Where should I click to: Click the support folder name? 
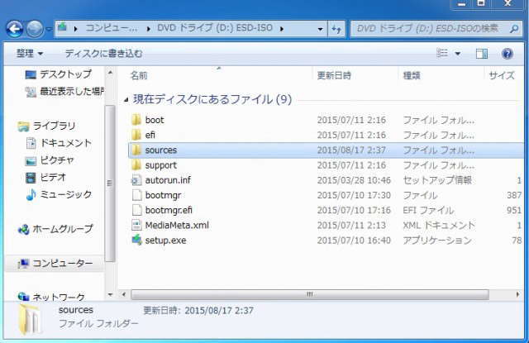coord(161,165)
